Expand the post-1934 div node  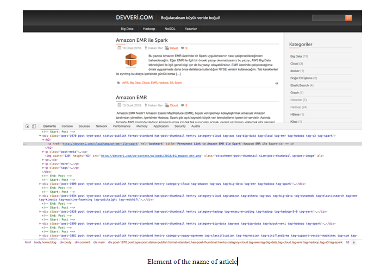40,196
